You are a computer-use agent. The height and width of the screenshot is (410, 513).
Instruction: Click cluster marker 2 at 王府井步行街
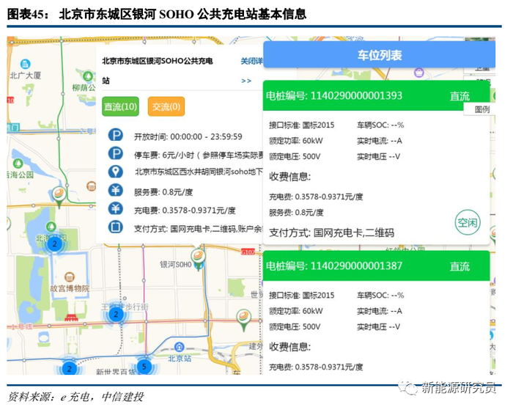pyautogui.click(x=116, y=315)
